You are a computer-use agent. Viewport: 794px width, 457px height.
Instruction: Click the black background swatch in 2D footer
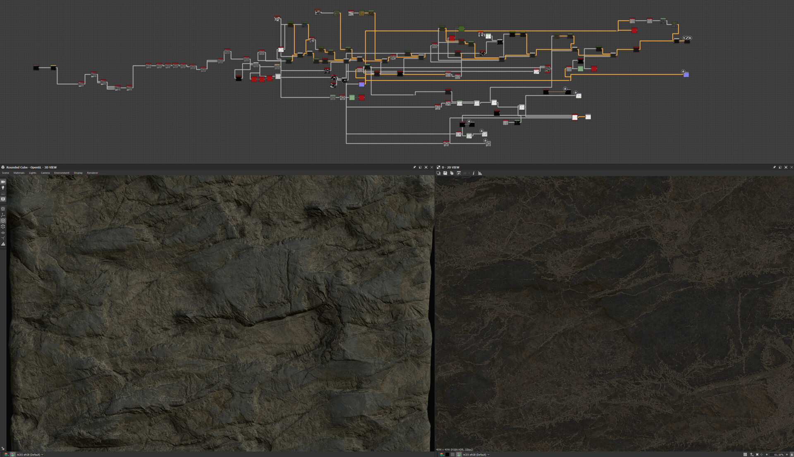pyautogui.click(x=447, y=455)
